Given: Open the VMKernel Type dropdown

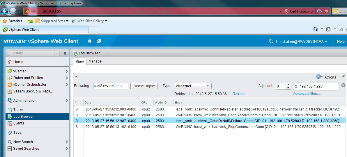Looking at the screenshot, I should click(192, 86).
